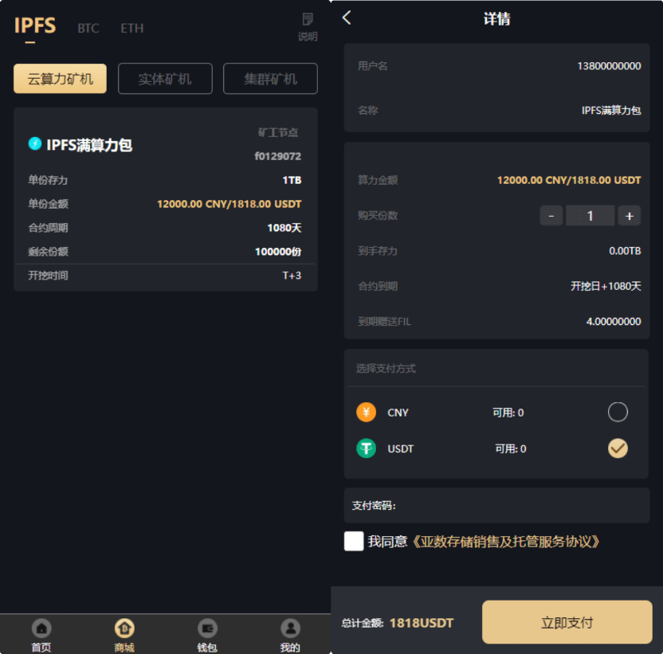This screenshot has height=654, width=663.
Task: Select USDT payment radio button
Action: [x=618, y=448]
